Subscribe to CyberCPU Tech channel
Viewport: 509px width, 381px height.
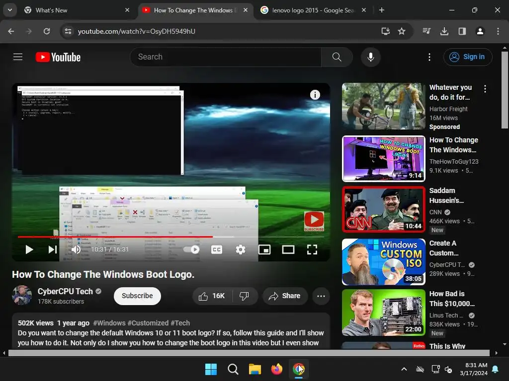137,296
